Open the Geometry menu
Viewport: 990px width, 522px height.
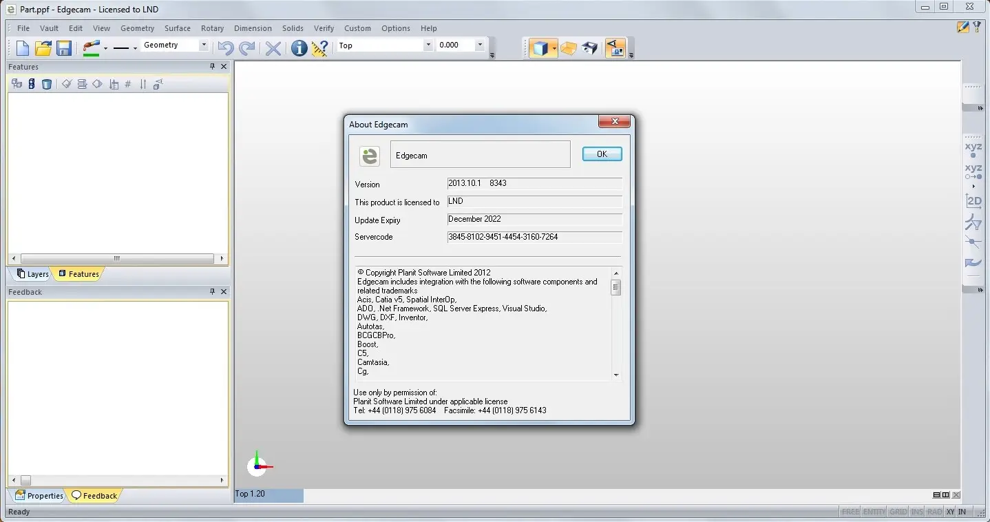tap(137, 28)
